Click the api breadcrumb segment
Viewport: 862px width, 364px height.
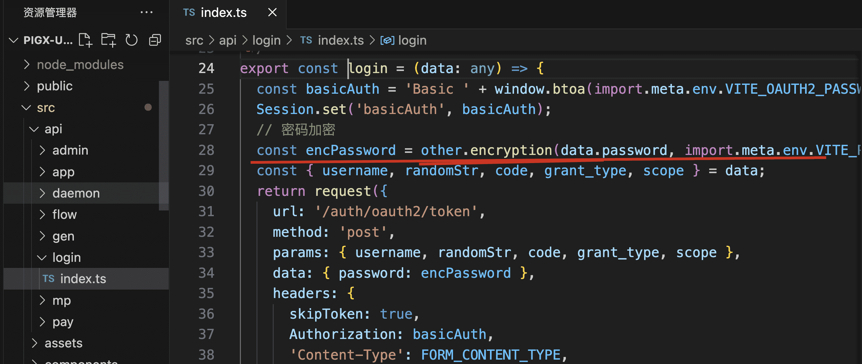click(227, 41)
